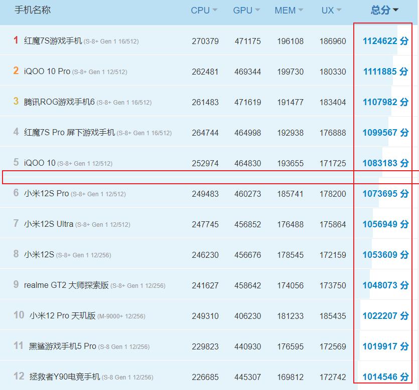Click UX score 175864

333,224
